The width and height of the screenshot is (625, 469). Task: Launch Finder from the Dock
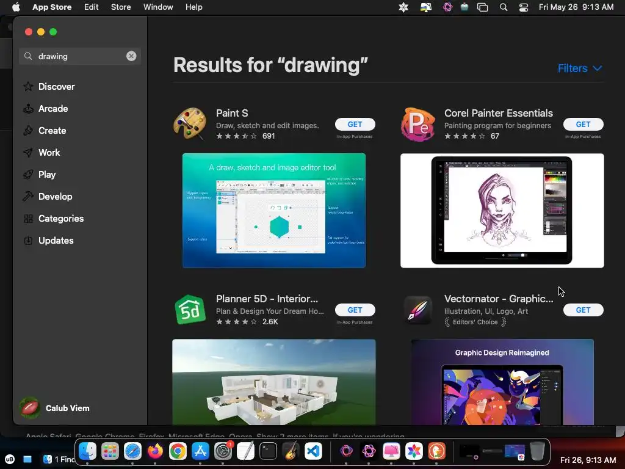(x=87, y=451)
